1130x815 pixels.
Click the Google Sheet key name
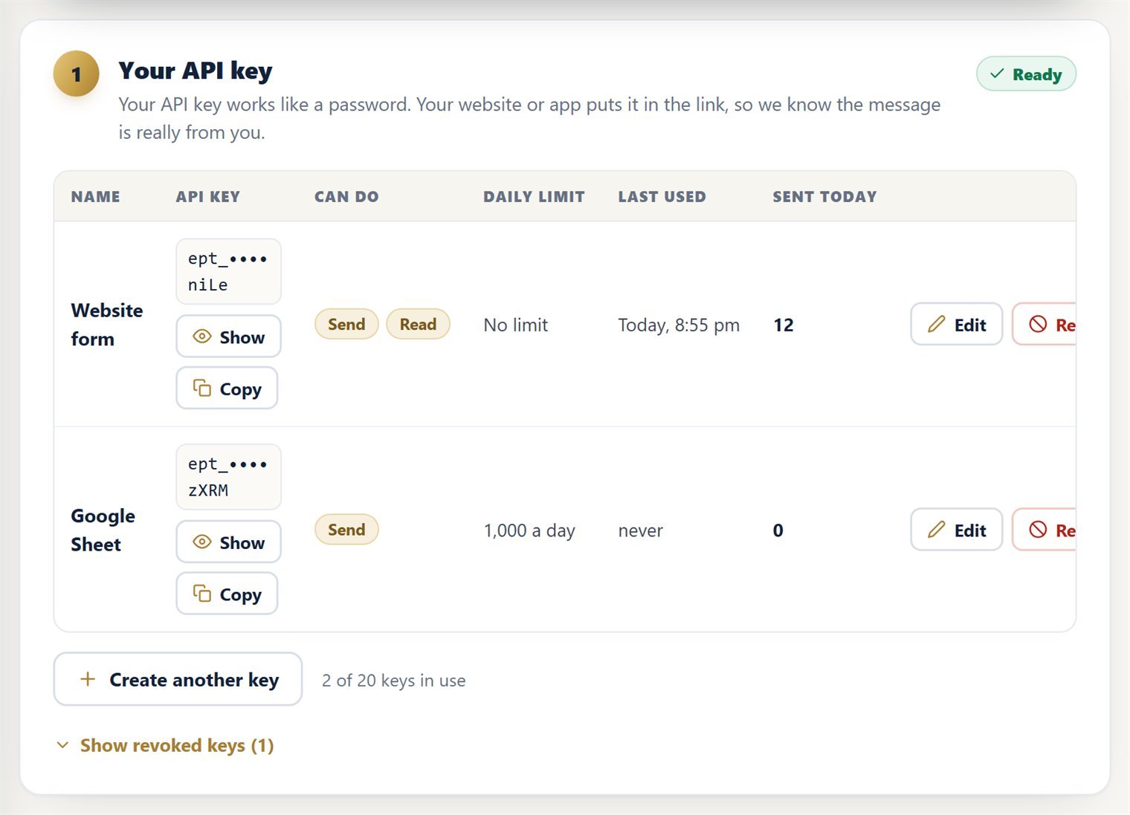pos(103,530)
